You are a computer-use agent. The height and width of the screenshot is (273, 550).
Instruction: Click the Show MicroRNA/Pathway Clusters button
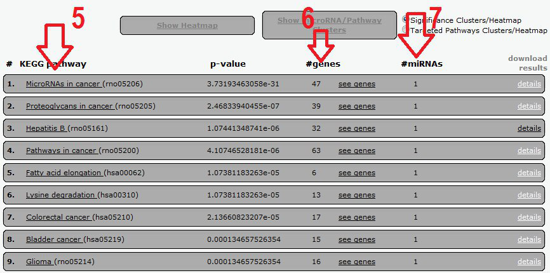(329, 25)
